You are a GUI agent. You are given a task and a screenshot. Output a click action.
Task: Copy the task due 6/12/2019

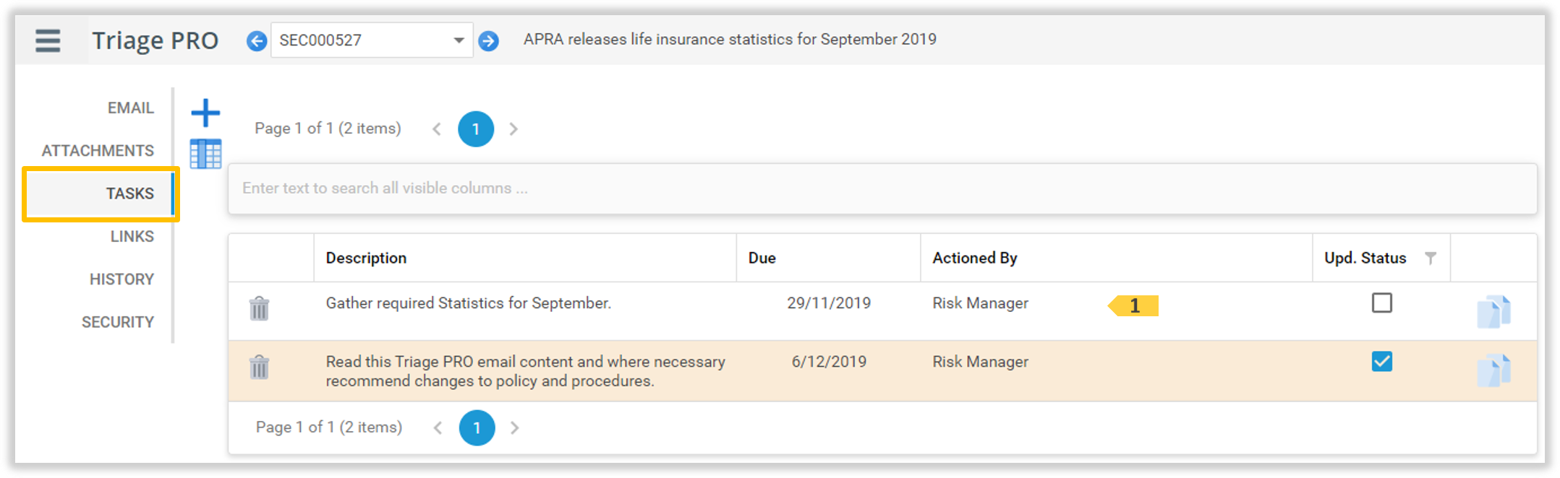[x=1493, y=370]
